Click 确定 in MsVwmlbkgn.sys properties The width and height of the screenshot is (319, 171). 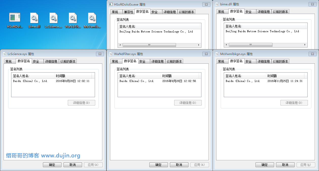tap(265, 165)
